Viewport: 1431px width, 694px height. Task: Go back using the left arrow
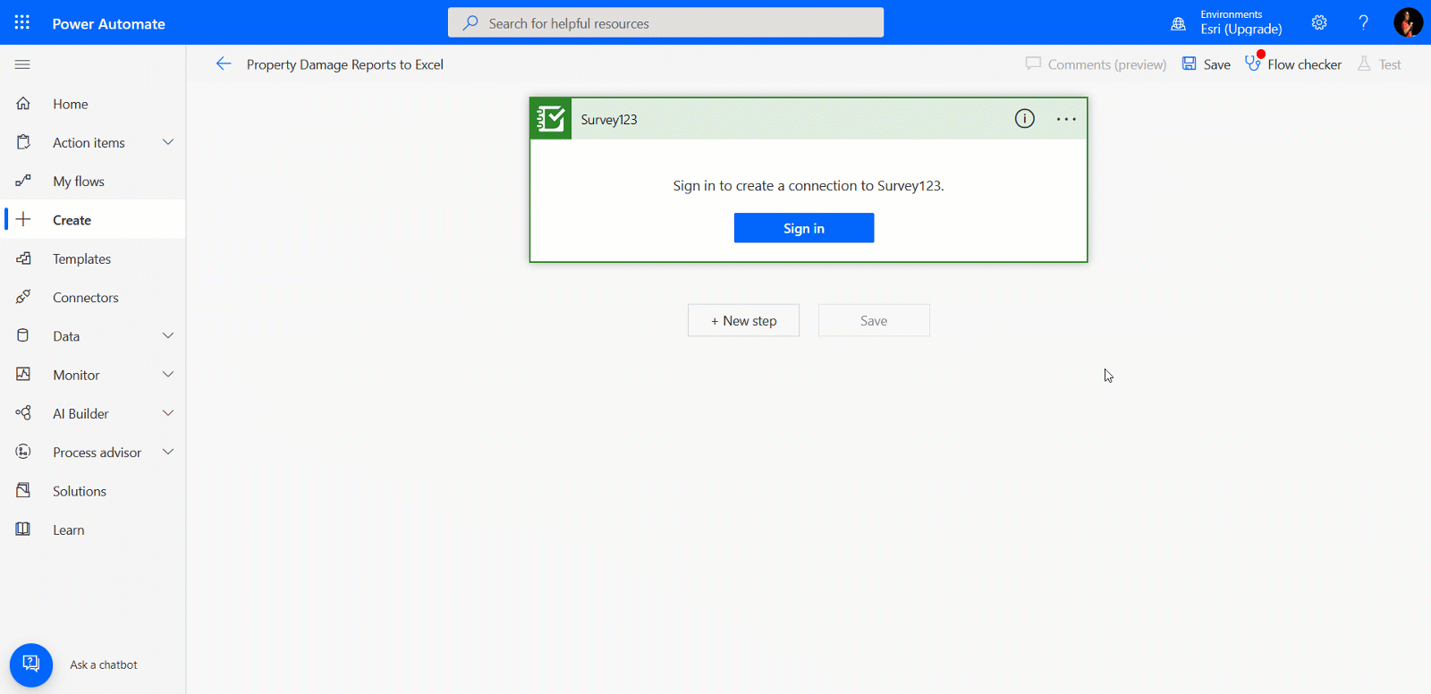click(x=224, y=63)
